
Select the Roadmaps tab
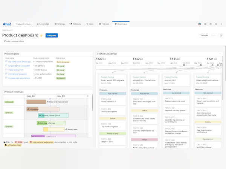pyautogui.click(x=121, y=24)
